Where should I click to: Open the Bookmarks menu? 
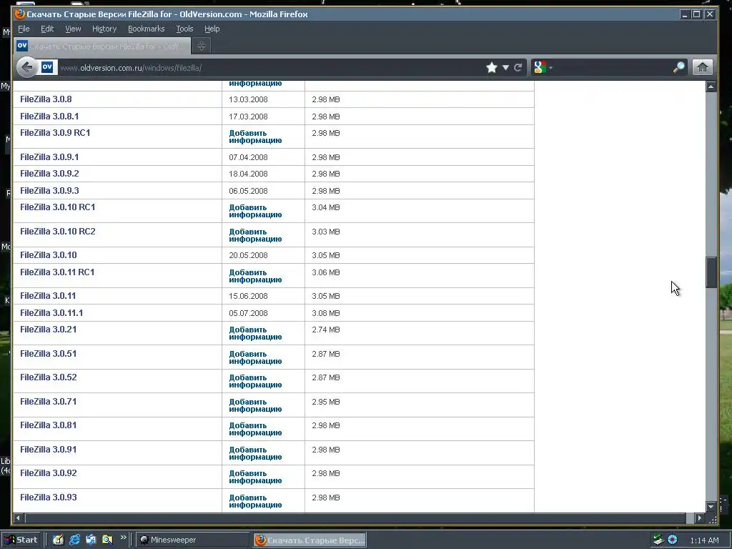(x=146, y=29)
